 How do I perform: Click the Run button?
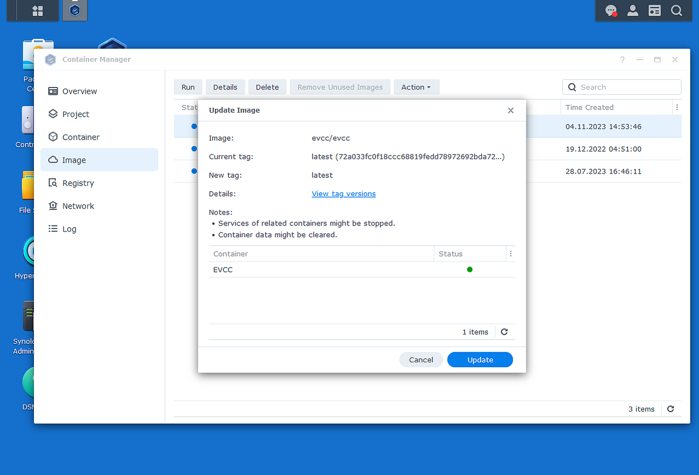pos(188,87)
